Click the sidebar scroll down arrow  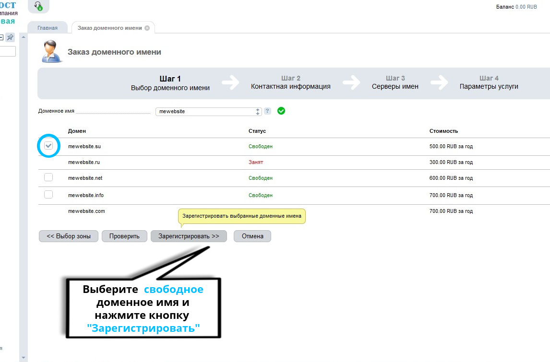click(x=24, y=358)
